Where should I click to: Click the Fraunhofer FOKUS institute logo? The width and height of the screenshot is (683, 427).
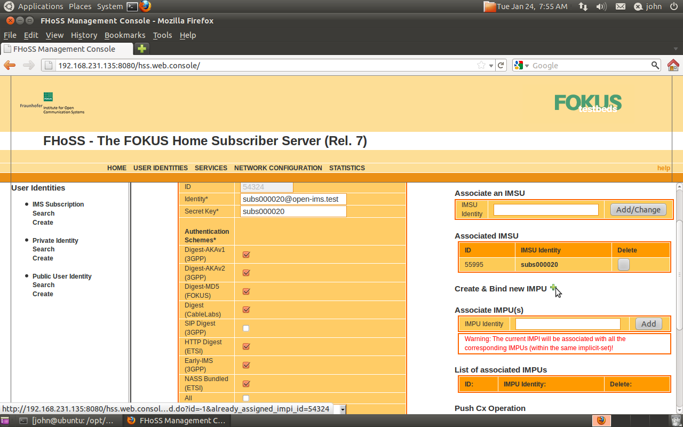[x=52, y=103]
